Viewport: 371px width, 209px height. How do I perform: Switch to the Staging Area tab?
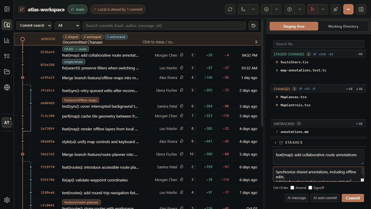294,26
